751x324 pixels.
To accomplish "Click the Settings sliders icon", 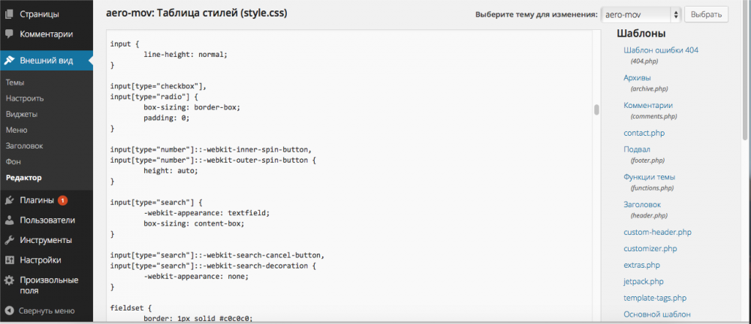I will pyautogui.click(x=9, y=260).
